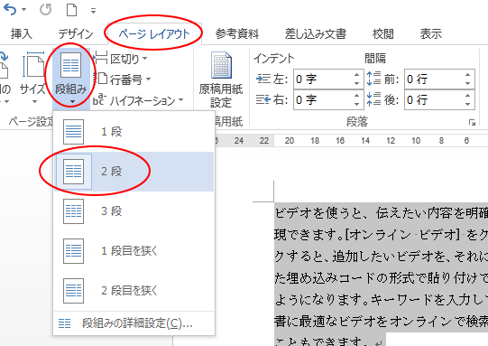Click the New blank document icon
The image size is (488, 346).
tap(72, 10)
